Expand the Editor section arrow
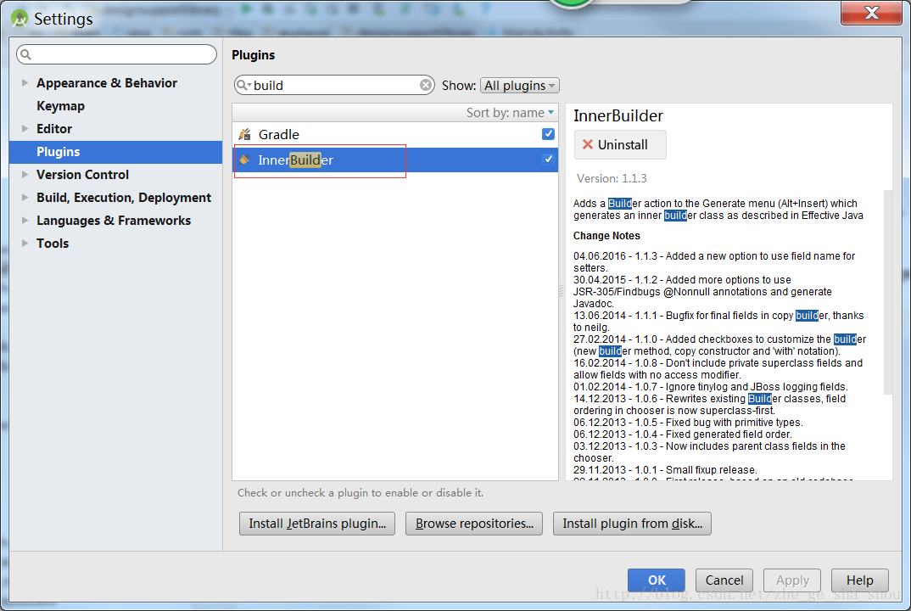Viewport: 911px width, 611px height. 25,128
